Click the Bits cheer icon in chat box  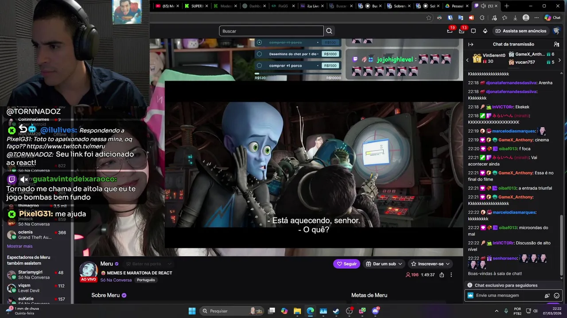[547, 295]
